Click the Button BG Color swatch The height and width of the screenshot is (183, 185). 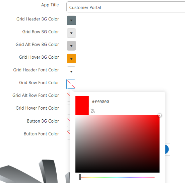[68, 122]
